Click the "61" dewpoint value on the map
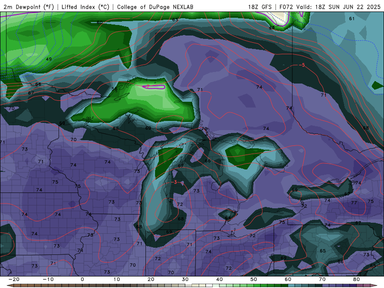The width and height of the screenshot is (384, 288). tap(352, 19)
